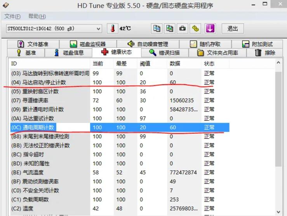Screen dimensions: 287x216
Task: Select row (C0) 不安全关闭计数
Action: tap(120, 190)
